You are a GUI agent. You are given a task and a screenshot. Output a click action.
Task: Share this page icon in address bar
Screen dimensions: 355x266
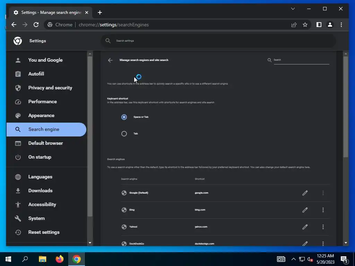tap(294, 25)
